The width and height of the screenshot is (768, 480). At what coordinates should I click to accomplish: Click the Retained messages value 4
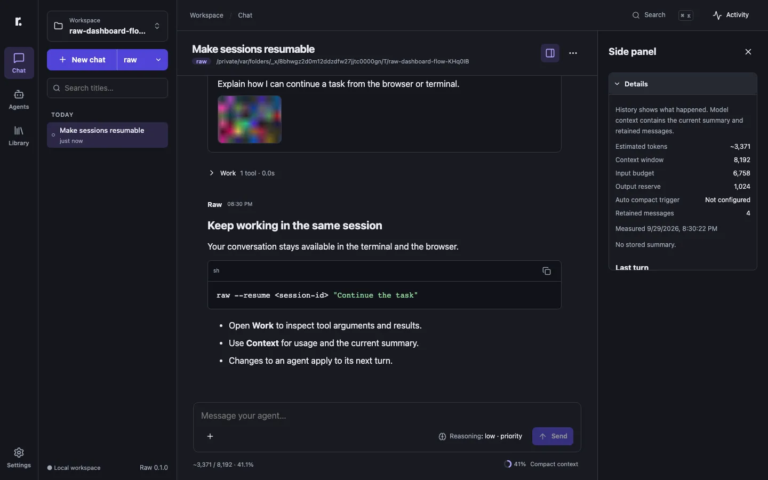click(x=748, y=213)
